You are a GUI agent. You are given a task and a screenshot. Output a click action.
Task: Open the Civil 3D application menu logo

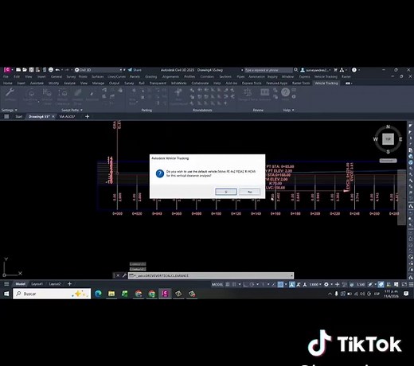pos(7,70)
